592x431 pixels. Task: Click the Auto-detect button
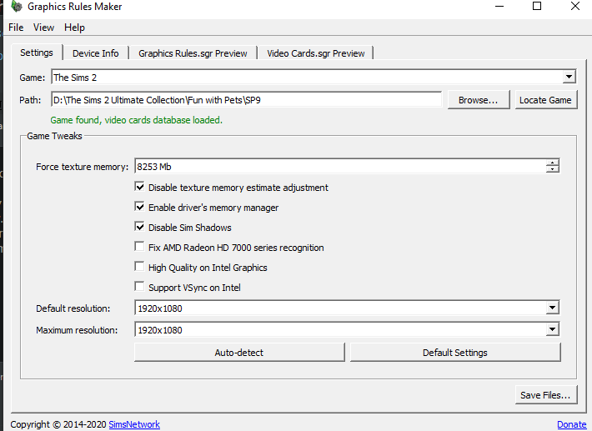pos(238,353)
